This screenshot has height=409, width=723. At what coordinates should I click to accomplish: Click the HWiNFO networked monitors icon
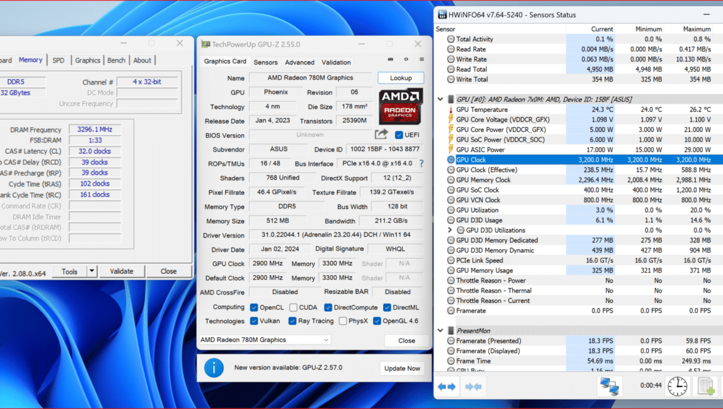point(609,386)
